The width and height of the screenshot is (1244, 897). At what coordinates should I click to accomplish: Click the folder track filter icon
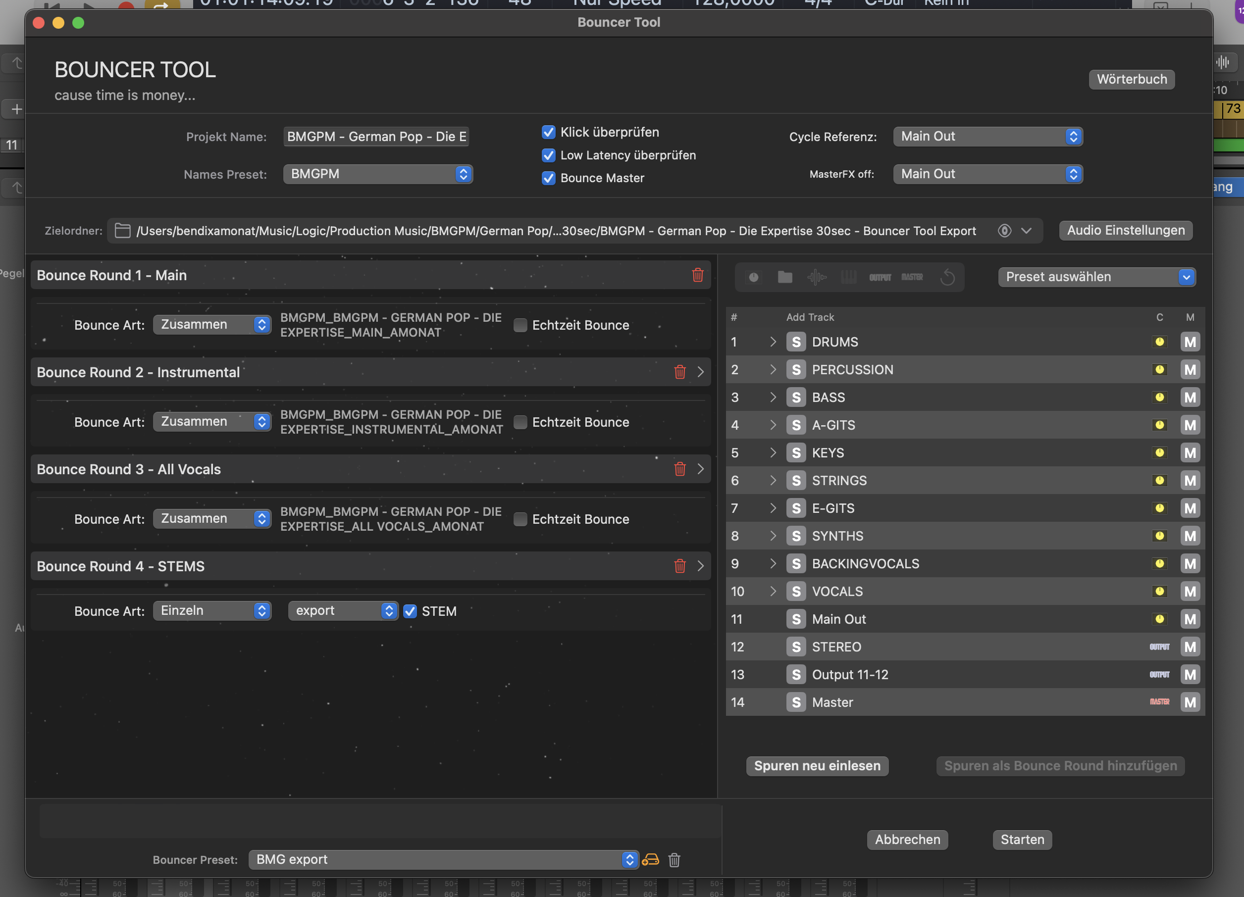[785, 277]
